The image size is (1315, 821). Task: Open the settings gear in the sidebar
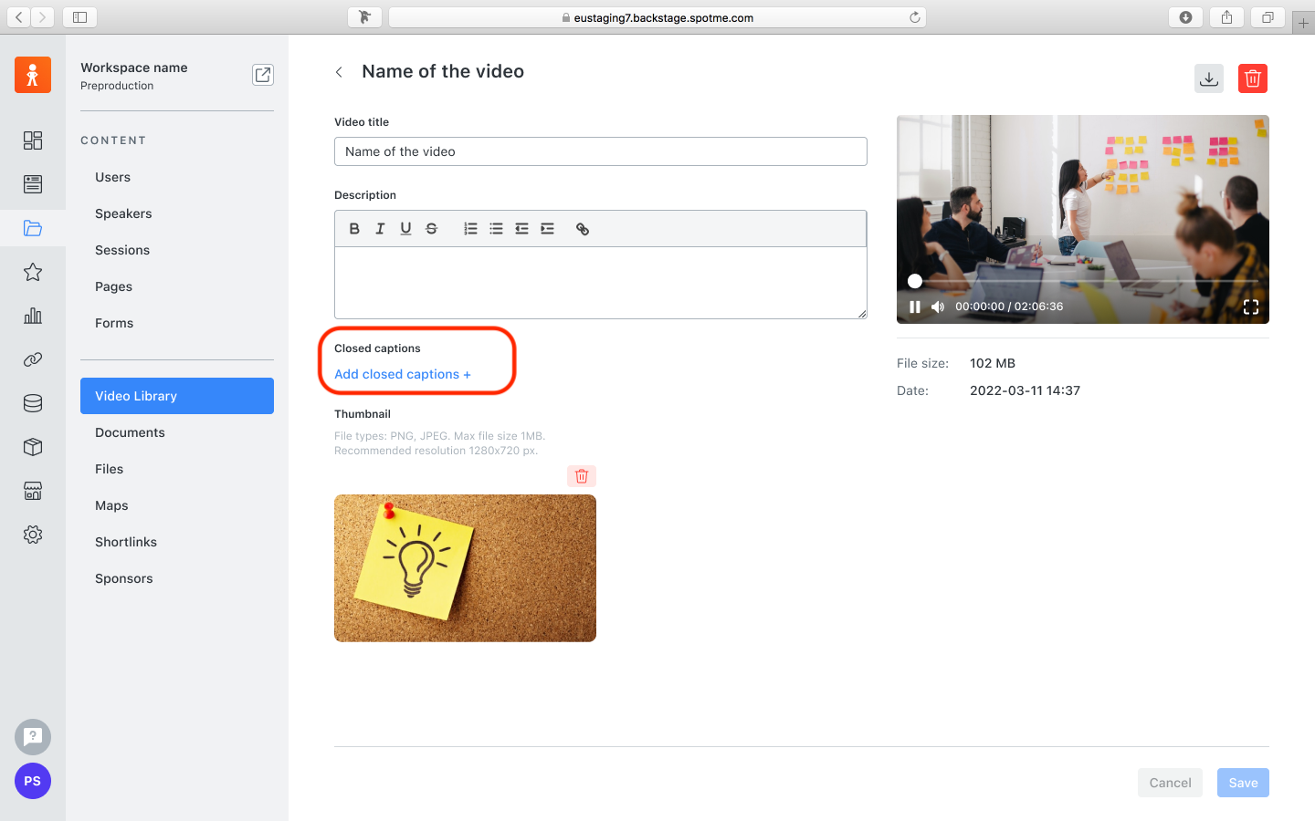33,535
